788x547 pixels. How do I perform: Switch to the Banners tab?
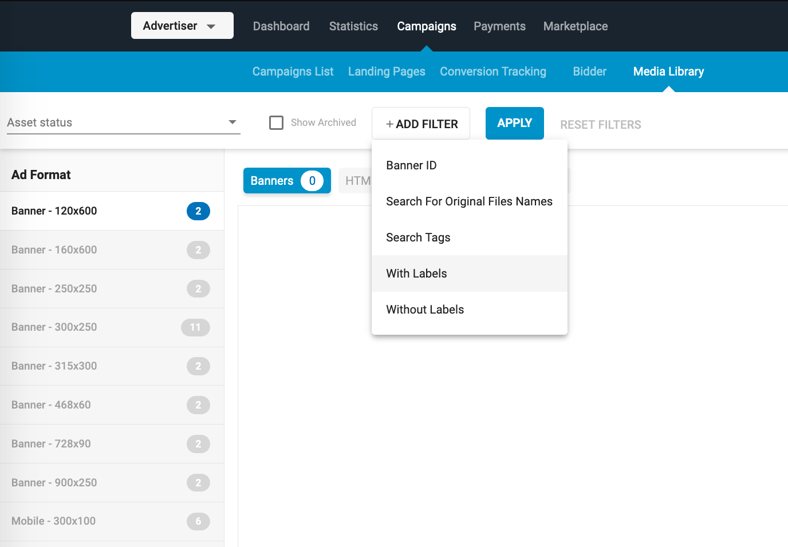286,181
